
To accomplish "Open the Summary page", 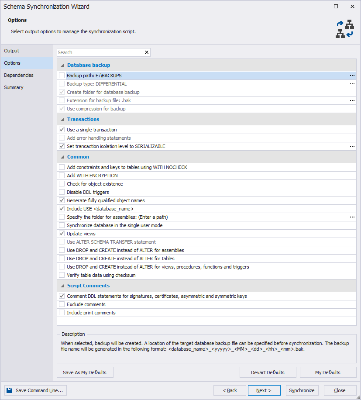I will click(x=27, y=87).
